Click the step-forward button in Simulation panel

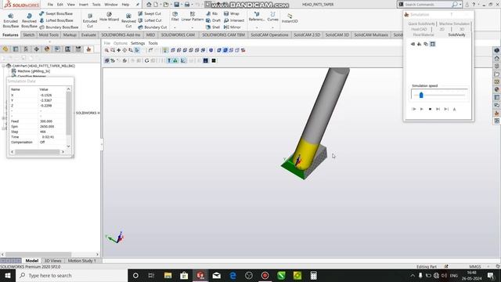tap(438, 110)
